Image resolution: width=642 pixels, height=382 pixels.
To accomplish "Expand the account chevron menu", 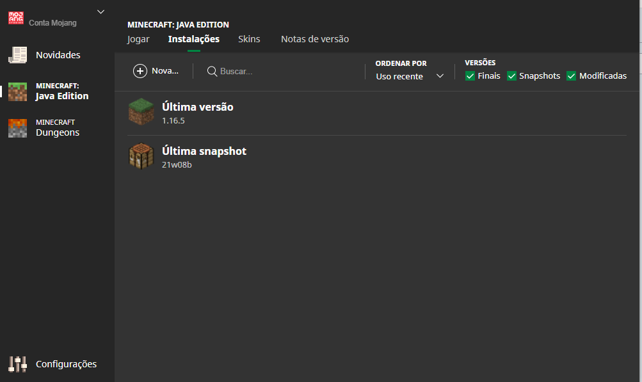I will point(100,12).
